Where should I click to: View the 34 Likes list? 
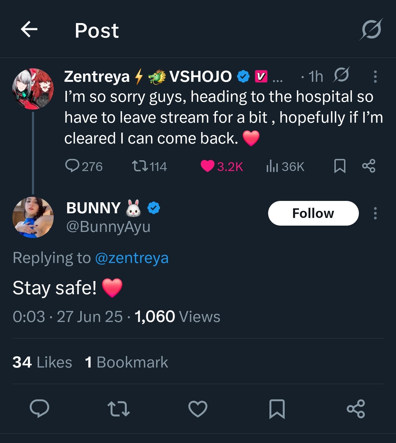point(42,362)
